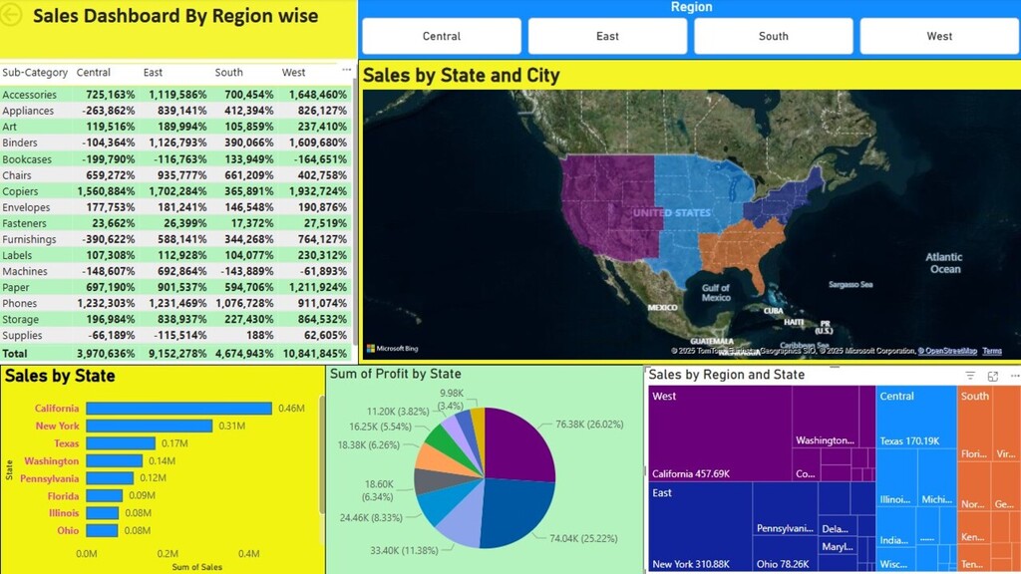This screenshot has width=1021, height=574.
Task: Click the 10,841,845% West total cell
Action: (x=315, y=354)
